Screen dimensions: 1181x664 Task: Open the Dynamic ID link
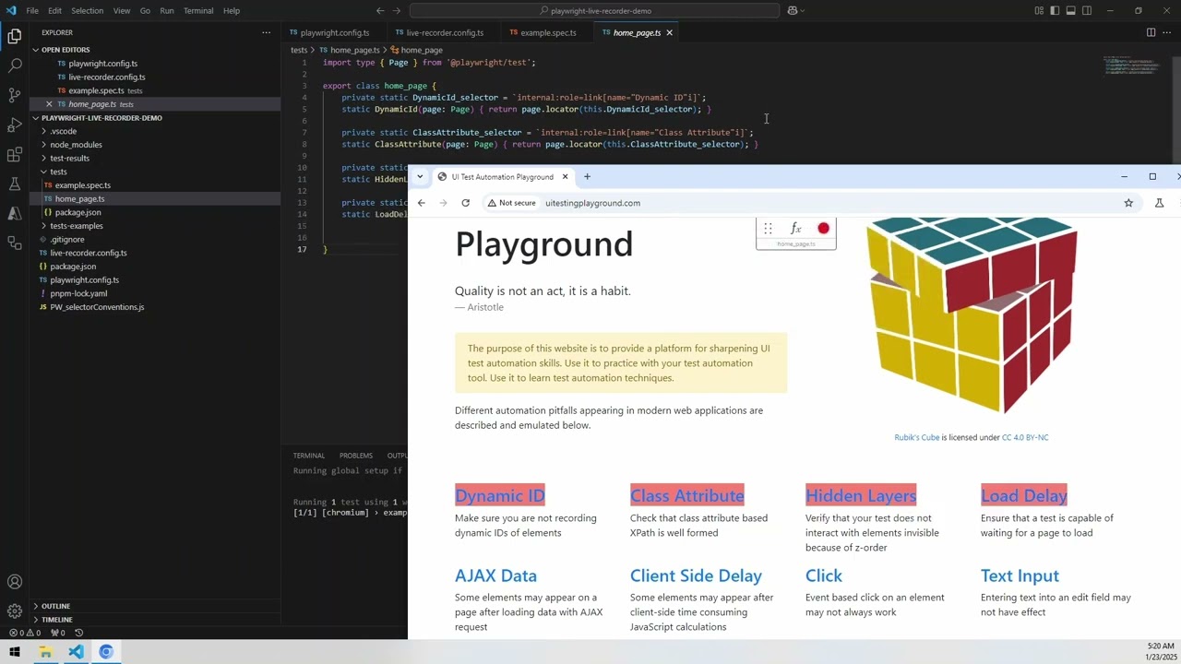500,495
